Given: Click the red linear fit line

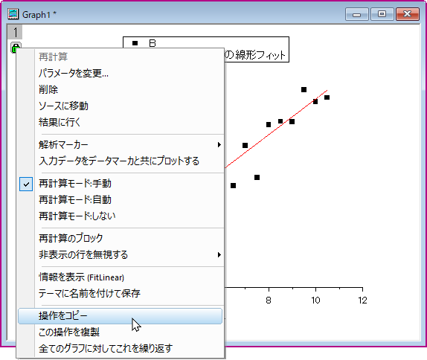Looking at the screenshot, I should (275, 129).
